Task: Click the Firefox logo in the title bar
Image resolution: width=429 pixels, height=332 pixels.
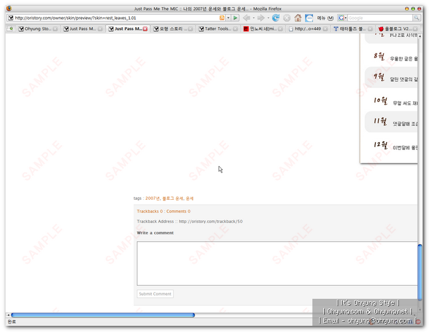Action: click(9, 8)
